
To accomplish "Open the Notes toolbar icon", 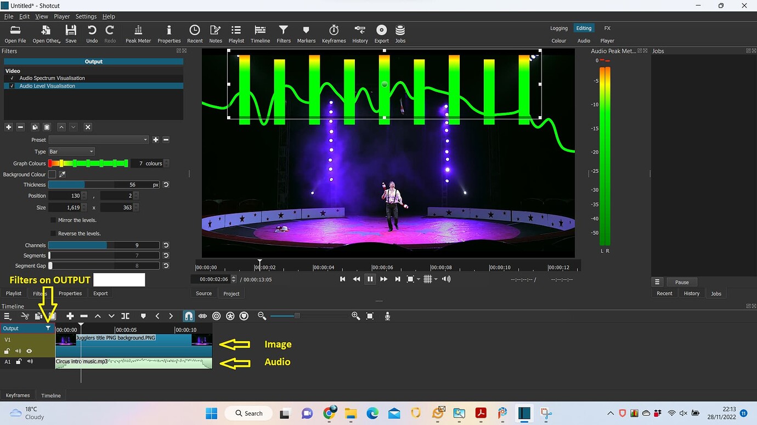I will (216, 33).
